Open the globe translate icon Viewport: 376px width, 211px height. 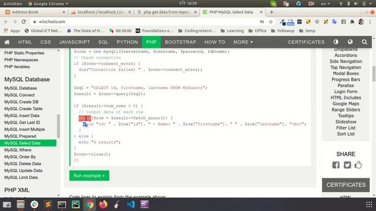coord(350,42)
